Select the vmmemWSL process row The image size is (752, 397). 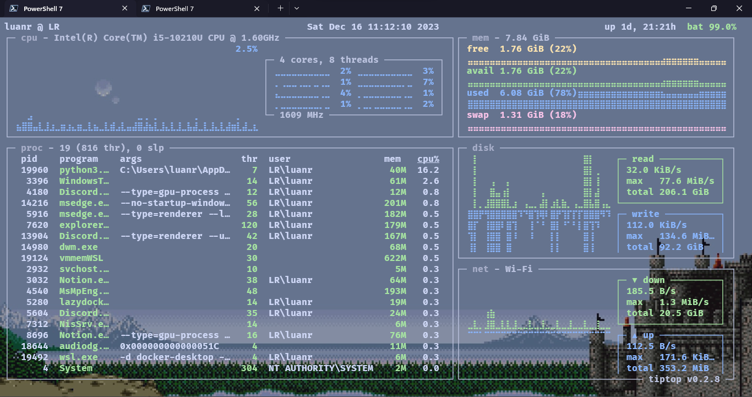pyautogui.click(x=230, y=258)
